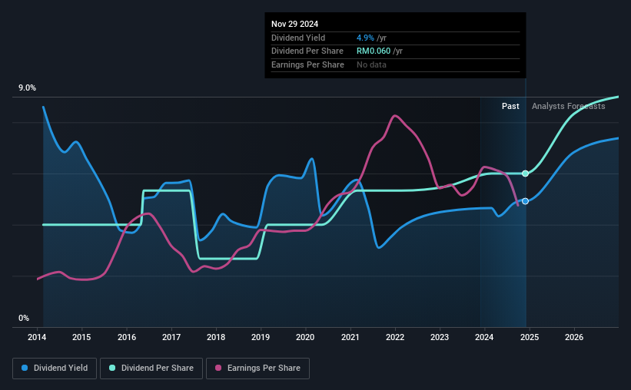Select the 2025 x-axis label
Image resolution: width=631 pixels, height=390 pixels.
(x=530, y=337)
